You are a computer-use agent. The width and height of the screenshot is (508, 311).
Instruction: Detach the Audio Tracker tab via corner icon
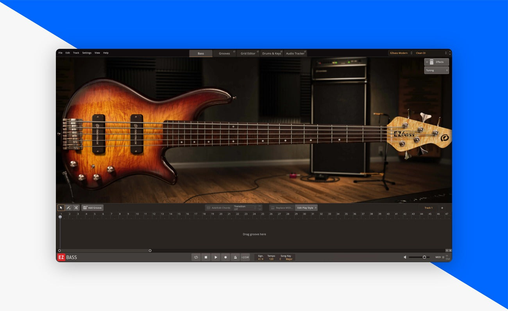pos(305,51)
